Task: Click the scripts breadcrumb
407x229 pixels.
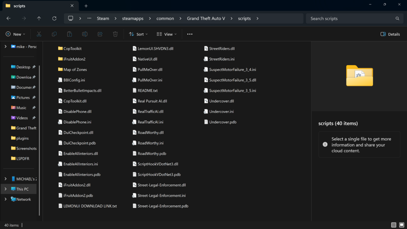Action: pyautogui.click(x=244, y=18)
